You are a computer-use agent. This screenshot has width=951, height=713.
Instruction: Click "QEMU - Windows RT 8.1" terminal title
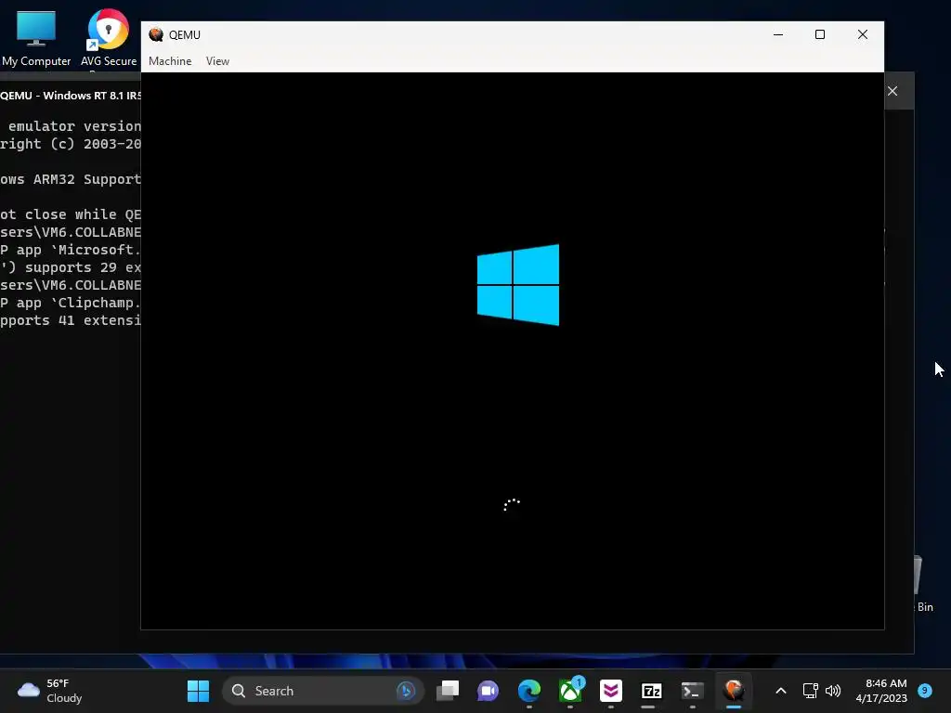71,96
